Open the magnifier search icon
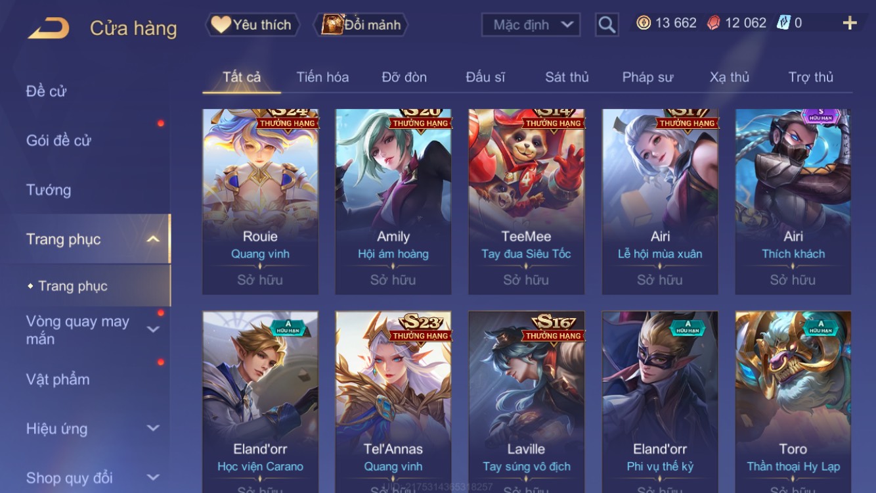 (x=607, y=25)
